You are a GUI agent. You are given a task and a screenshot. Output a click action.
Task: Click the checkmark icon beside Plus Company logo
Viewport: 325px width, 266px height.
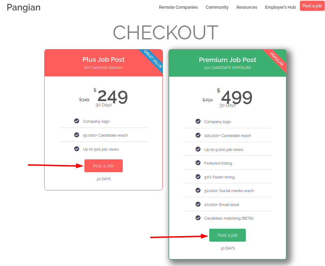pyautogui.click(x=77, y=121)
